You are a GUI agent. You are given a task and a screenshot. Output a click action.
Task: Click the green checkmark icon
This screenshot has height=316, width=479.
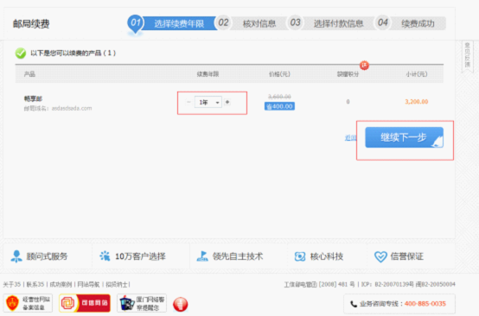21,53
